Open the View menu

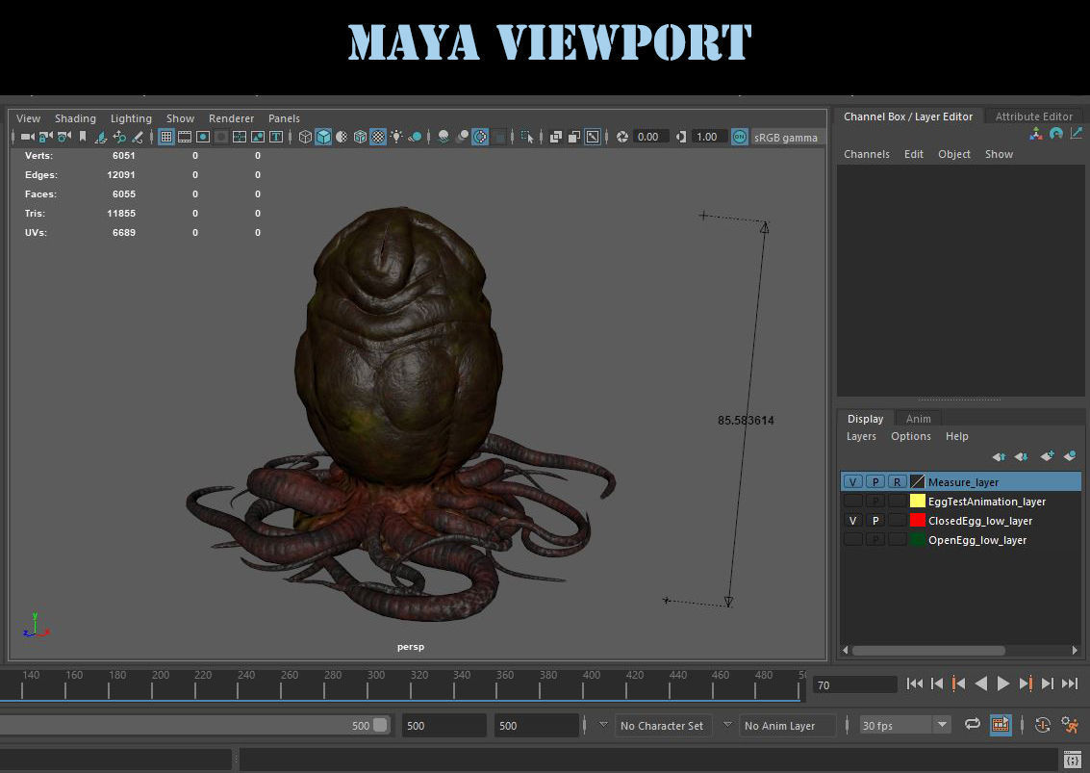pos(29,118)
